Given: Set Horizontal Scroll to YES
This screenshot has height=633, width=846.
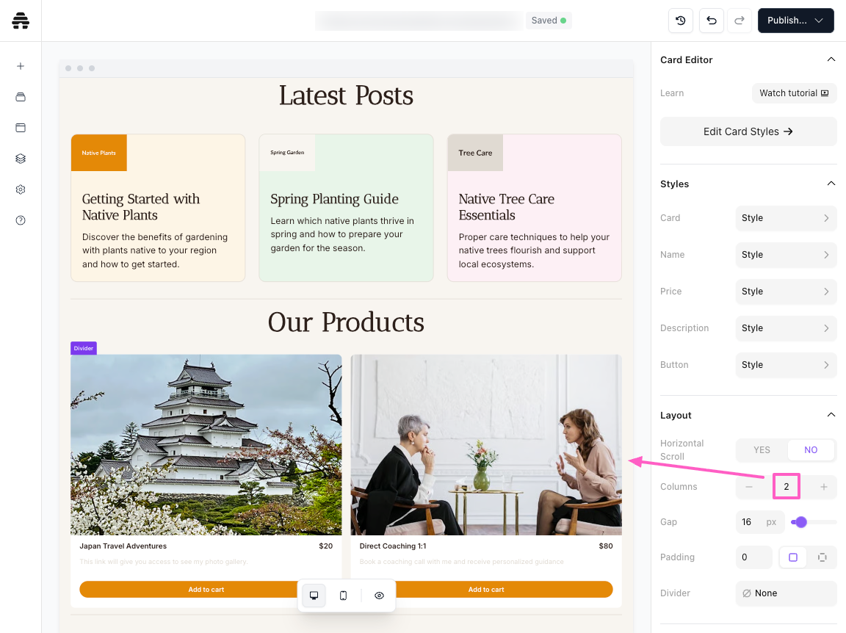Looking at the screenshot, I should [762, 450].
